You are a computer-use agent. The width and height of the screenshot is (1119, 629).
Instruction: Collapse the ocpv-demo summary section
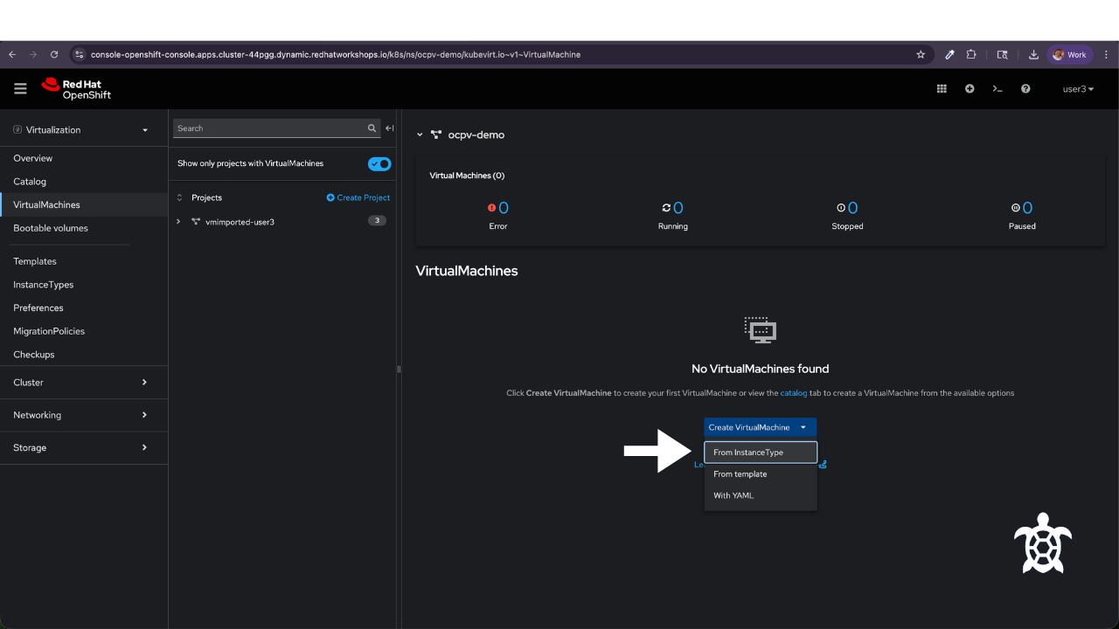pyautogui.click(x=420, y=135)
